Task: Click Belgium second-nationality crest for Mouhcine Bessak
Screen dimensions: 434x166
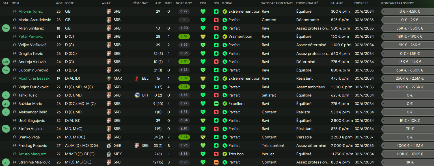Action: pyautogui.click(x=137, y=78)
